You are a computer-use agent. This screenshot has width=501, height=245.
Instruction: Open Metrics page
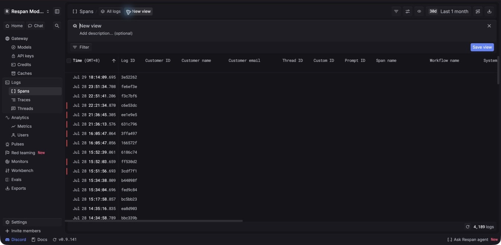pos(24,126)
